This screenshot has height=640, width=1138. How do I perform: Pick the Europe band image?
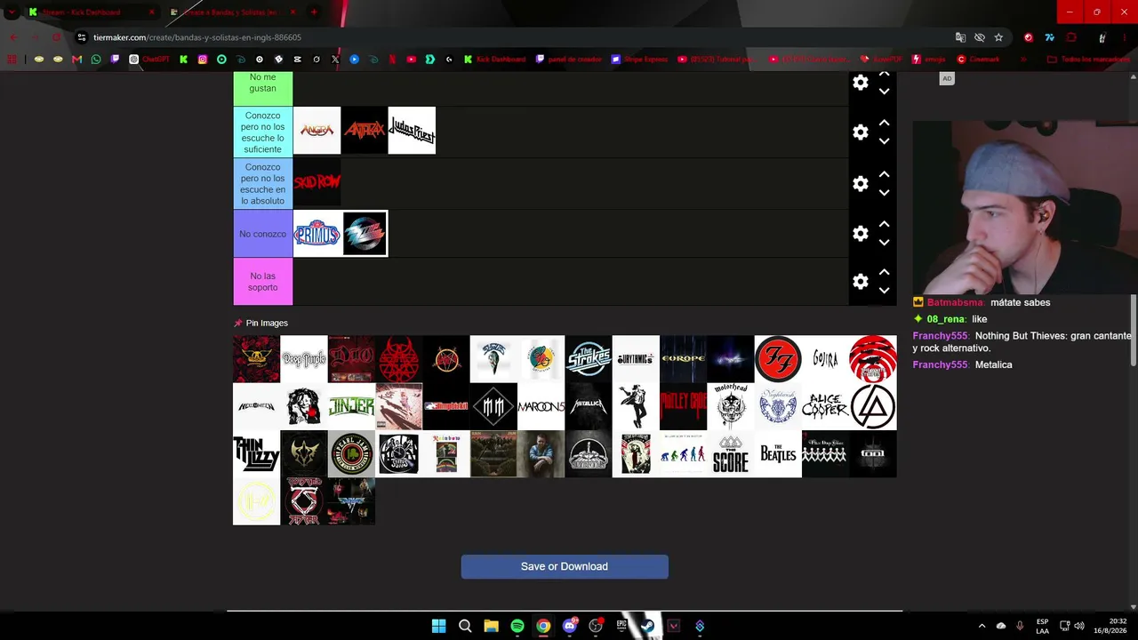[x=683, y=359]
